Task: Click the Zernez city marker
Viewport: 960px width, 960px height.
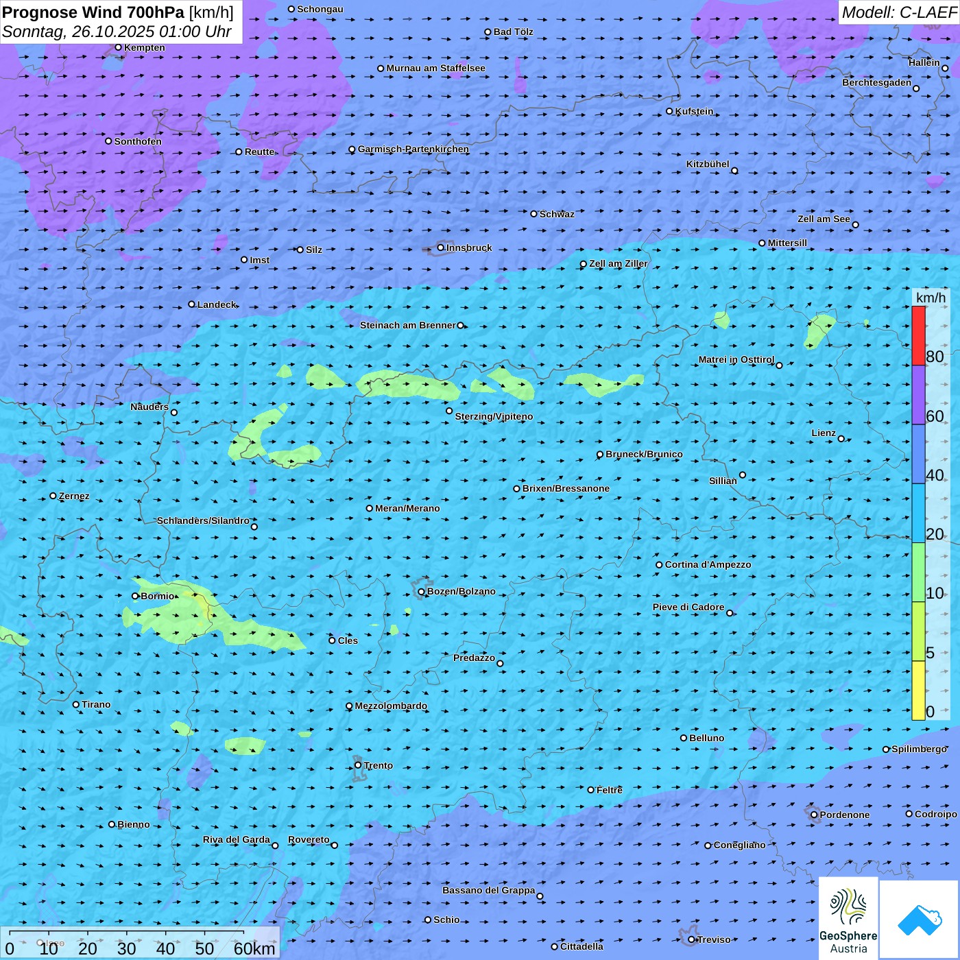Action: 53,496
